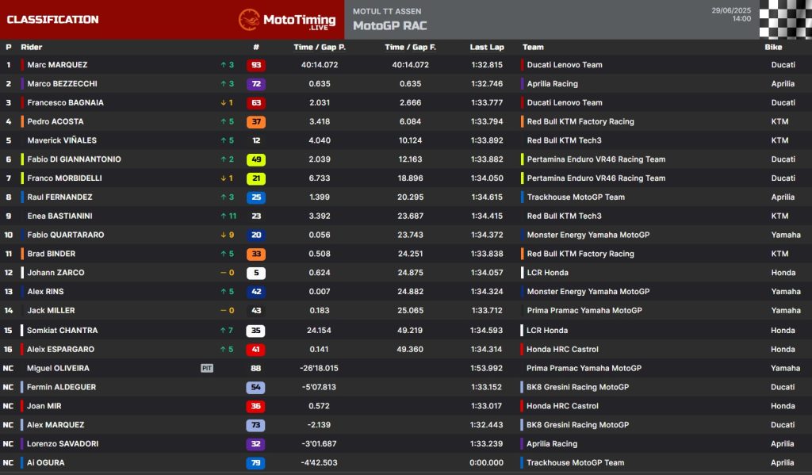Click the green up arrow for Bastianini
The width and height of the screenshot is (812, 475).
pos(223,216)
